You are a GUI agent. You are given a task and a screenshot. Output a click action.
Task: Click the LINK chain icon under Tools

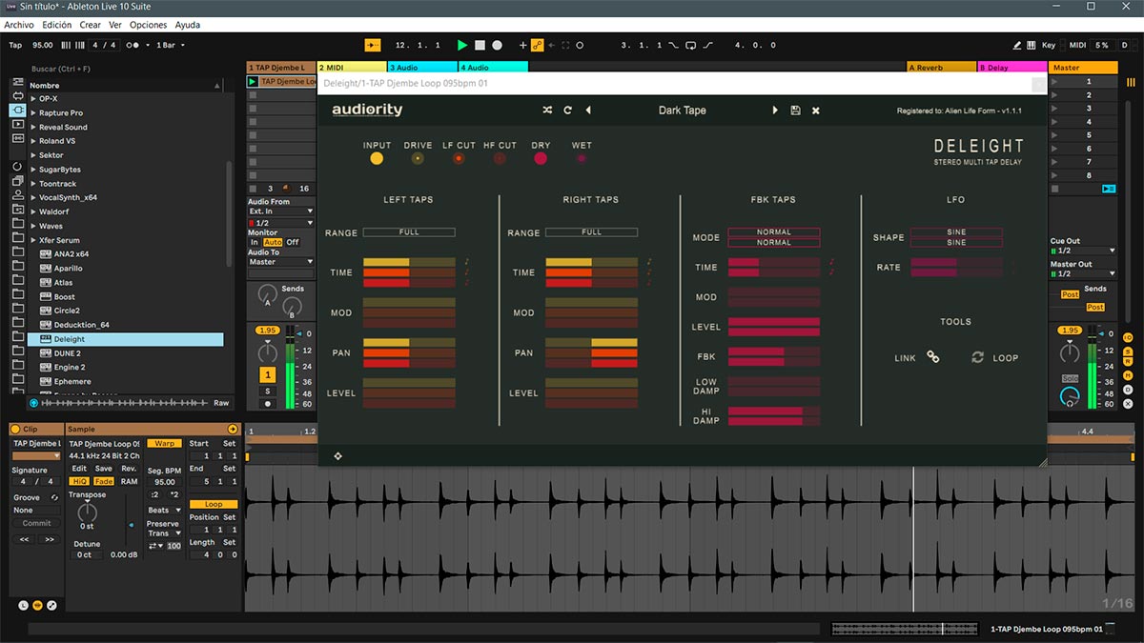pos(933,357)
